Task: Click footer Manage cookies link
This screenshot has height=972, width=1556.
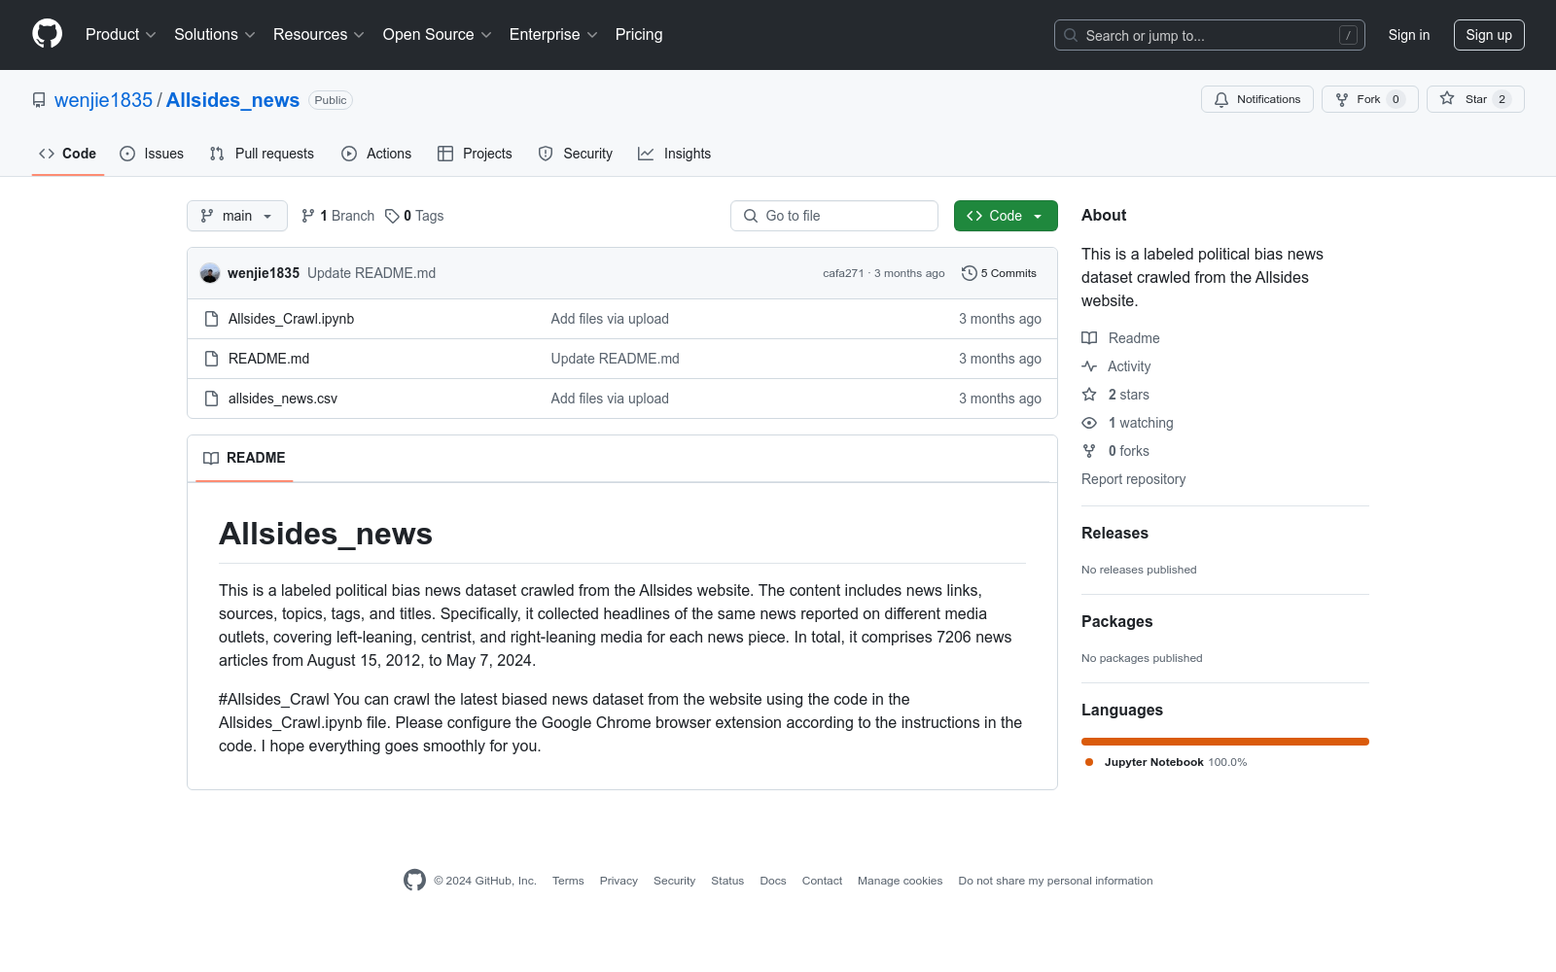Action: [x=900, y=881]
